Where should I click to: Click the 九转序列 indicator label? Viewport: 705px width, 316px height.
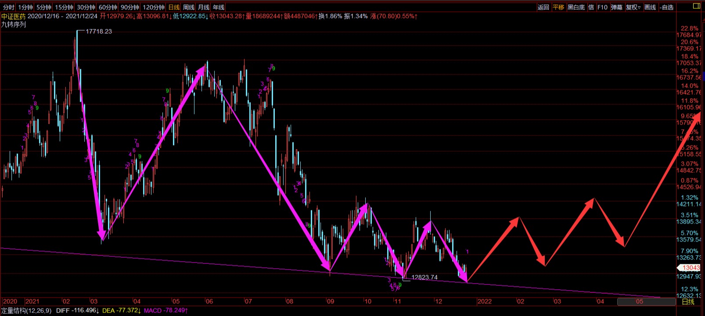[14, 25]
